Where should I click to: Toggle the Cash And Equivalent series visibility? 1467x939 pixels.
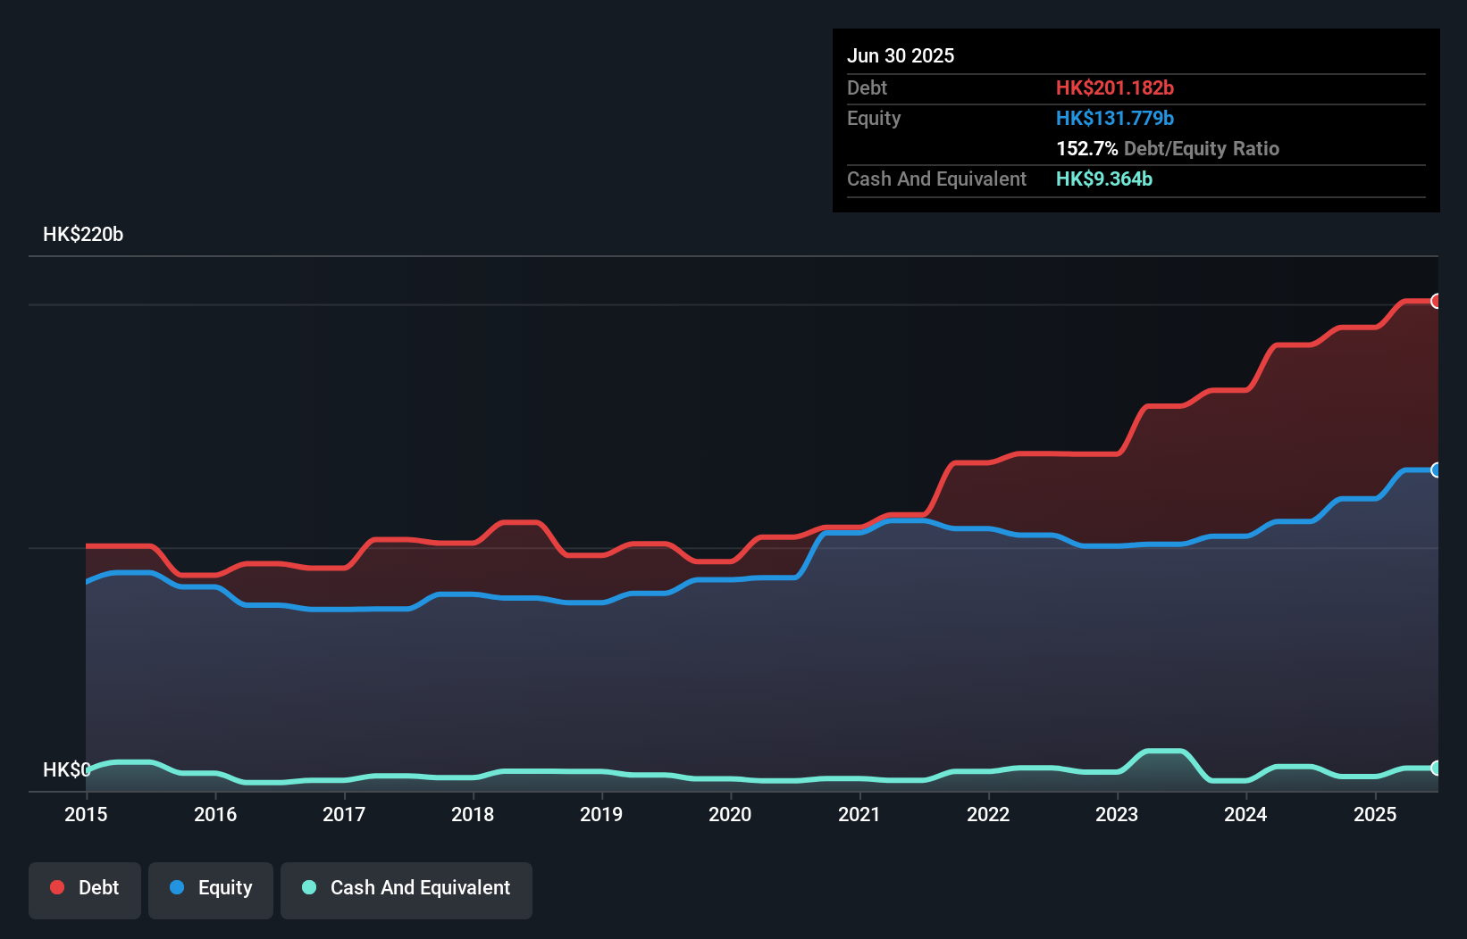tap(407, 889)
